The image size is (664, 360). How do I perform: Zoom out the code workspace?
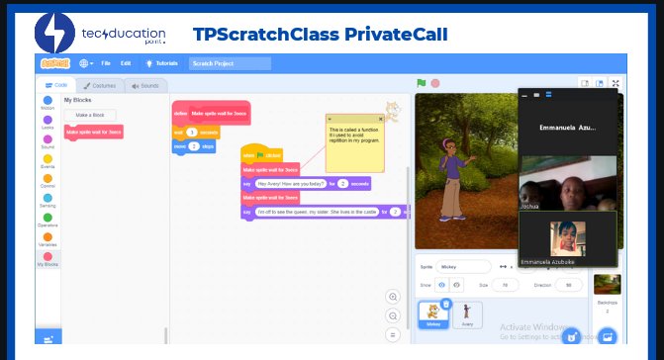[x=393, y=316]
